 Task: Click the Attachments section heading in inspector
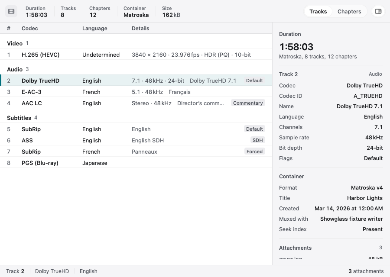tap(295, 248)
